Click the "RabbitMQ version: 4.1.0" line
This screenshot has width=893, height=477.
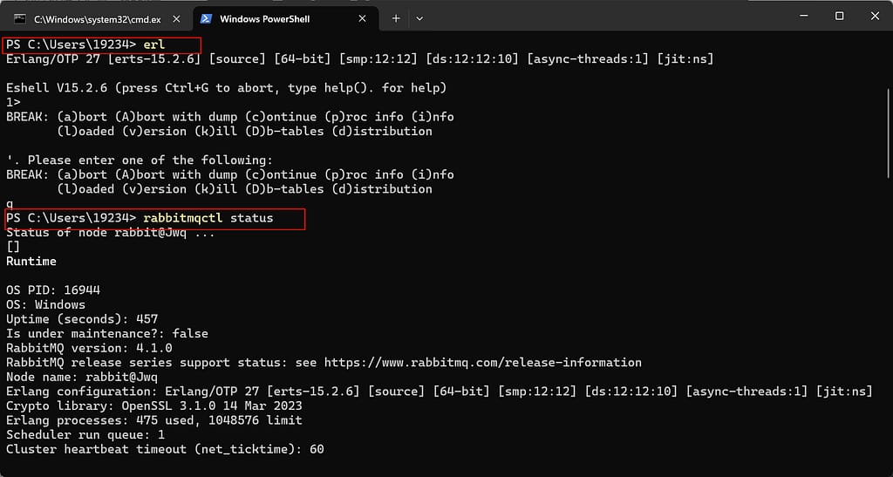pyautogui.click(x=89, y=348)
